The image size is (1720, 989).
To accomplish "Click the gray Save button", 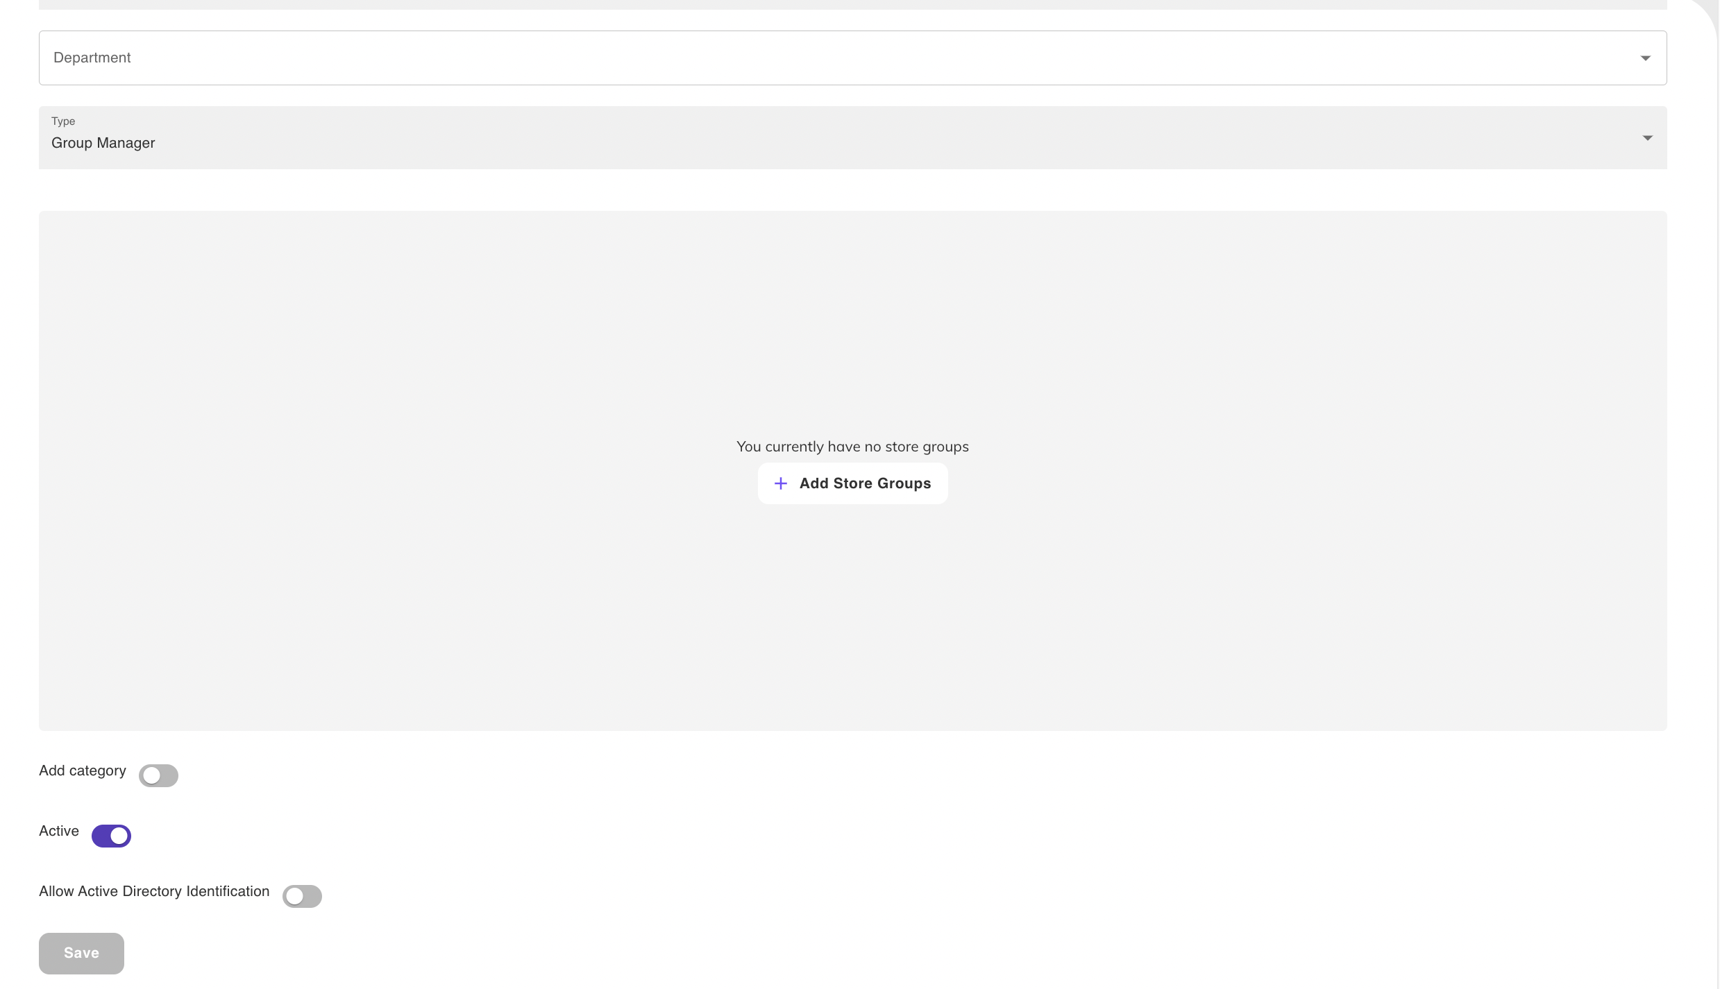I will (x=81, y=953).
